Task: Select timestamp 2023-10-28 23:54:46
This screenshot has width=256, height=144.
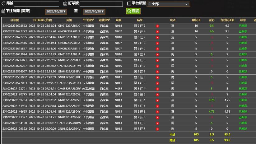Action: 42,37
